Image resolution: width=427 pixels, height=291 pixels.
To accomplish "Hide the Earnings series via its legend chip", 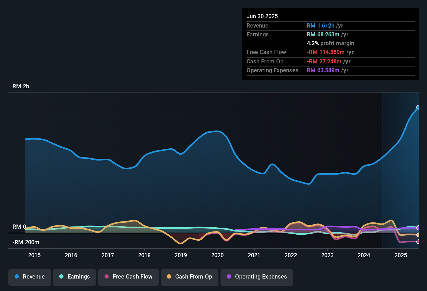I will (x=75, y=277).
